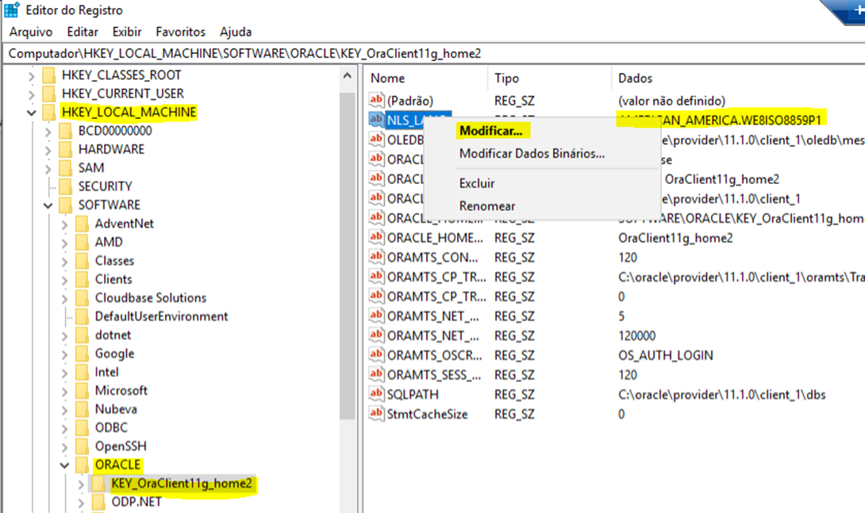865x513 pixels.
Task: Expand the Cloudbase Solutions key
Action: click(x=64, y=299)
